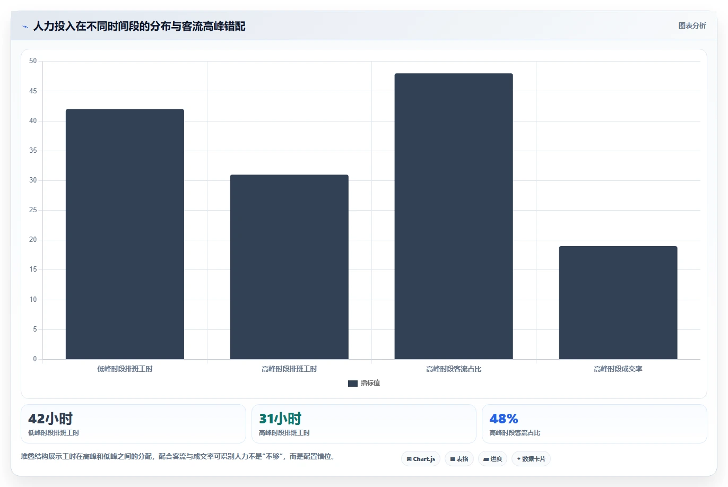Click the 表格 tag
This screenshot has width=728, height=487.
coord(459,459)
